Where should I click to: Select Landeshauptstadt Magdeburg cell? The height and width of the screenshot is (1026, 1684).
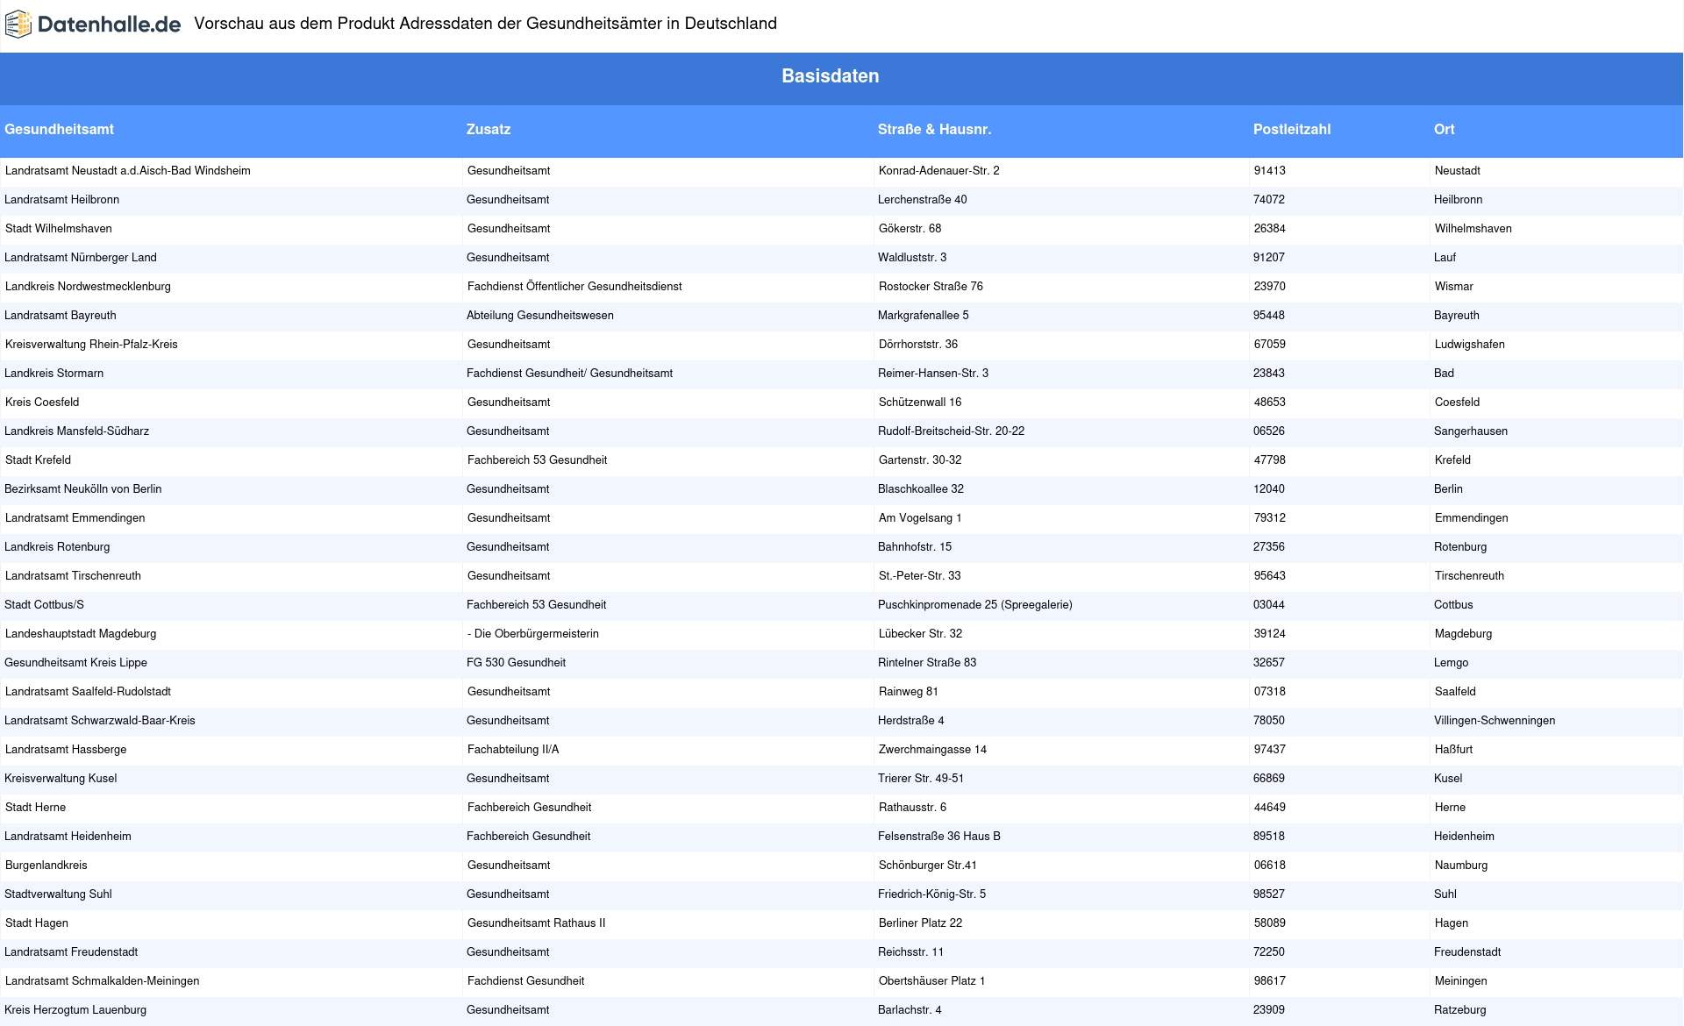coord(81,634)
